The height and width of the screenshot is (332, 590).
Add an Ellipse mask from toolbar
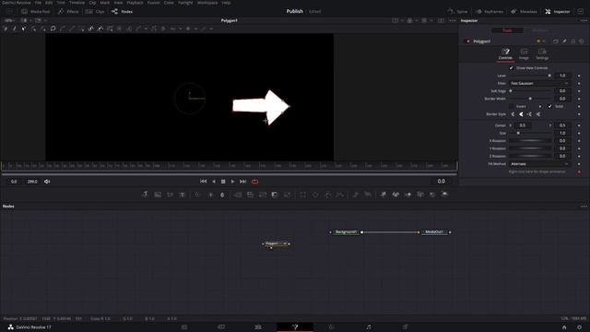(x=315, y=195)
